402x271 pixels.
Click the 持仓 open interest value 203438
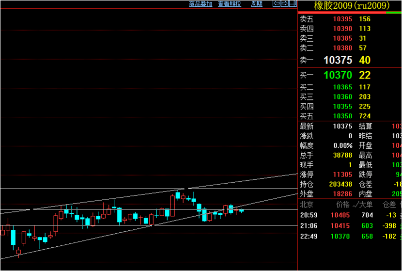click(x=340, y=184)
